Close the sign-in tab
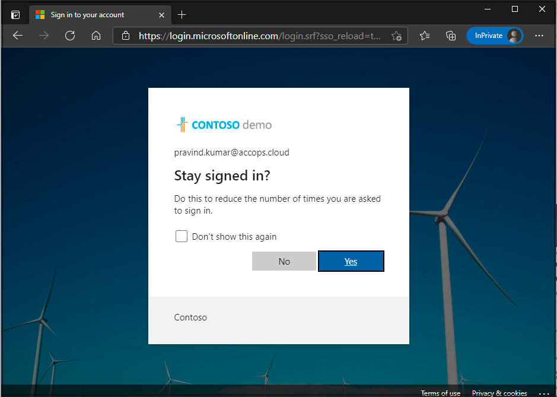 [x=162, y=14]
